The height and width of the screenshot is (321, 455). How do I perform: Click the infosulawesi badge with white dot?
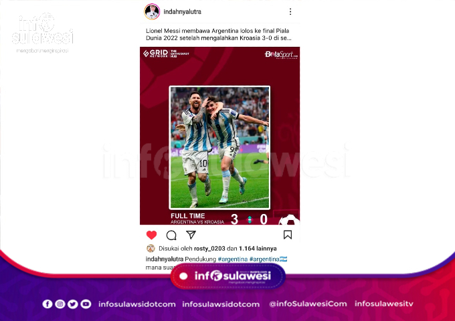(x=227, y=276)
